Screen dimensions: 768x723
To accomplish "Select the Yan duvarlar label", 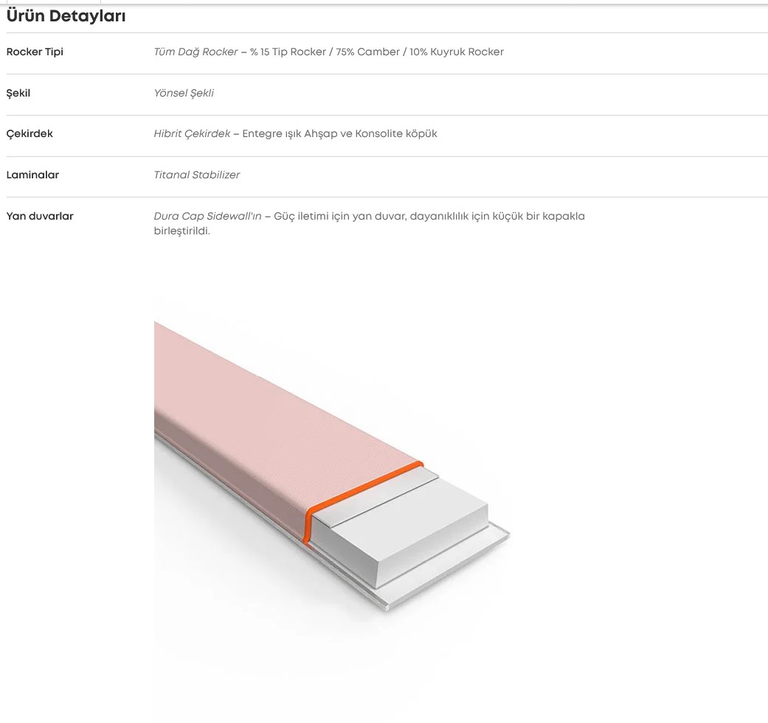I will [x=40, y=216].
